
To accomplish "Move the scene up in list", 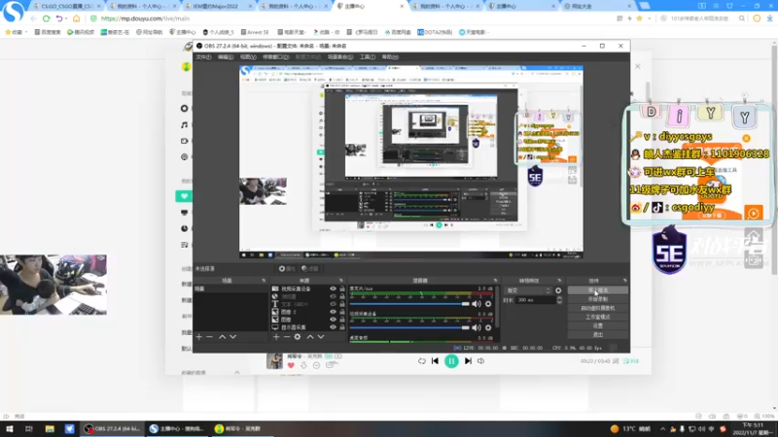I will coord(223,337).
